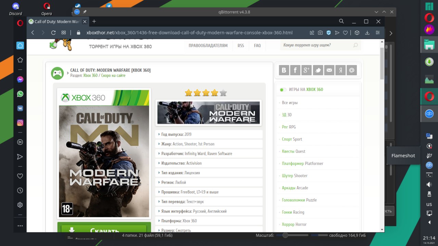
Task: Open Головоломки Puzzle category
Action: 299,200
